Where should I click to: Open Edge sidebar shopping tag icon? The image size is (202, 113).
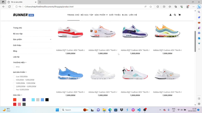point(199,17)
